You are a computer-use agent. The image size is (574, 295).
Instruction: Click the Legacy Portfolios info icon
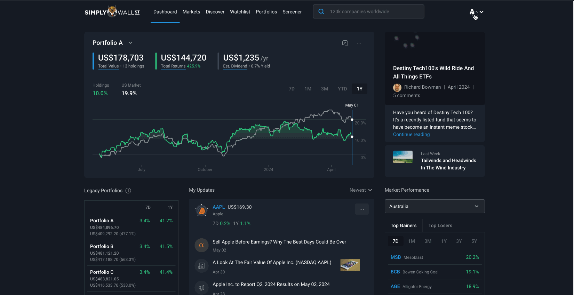tap(128, 191)
